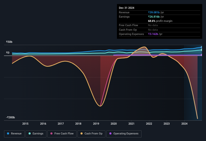Click the blue Revenue endpoint marker
The image size is (206, 141).
[202, 47]
